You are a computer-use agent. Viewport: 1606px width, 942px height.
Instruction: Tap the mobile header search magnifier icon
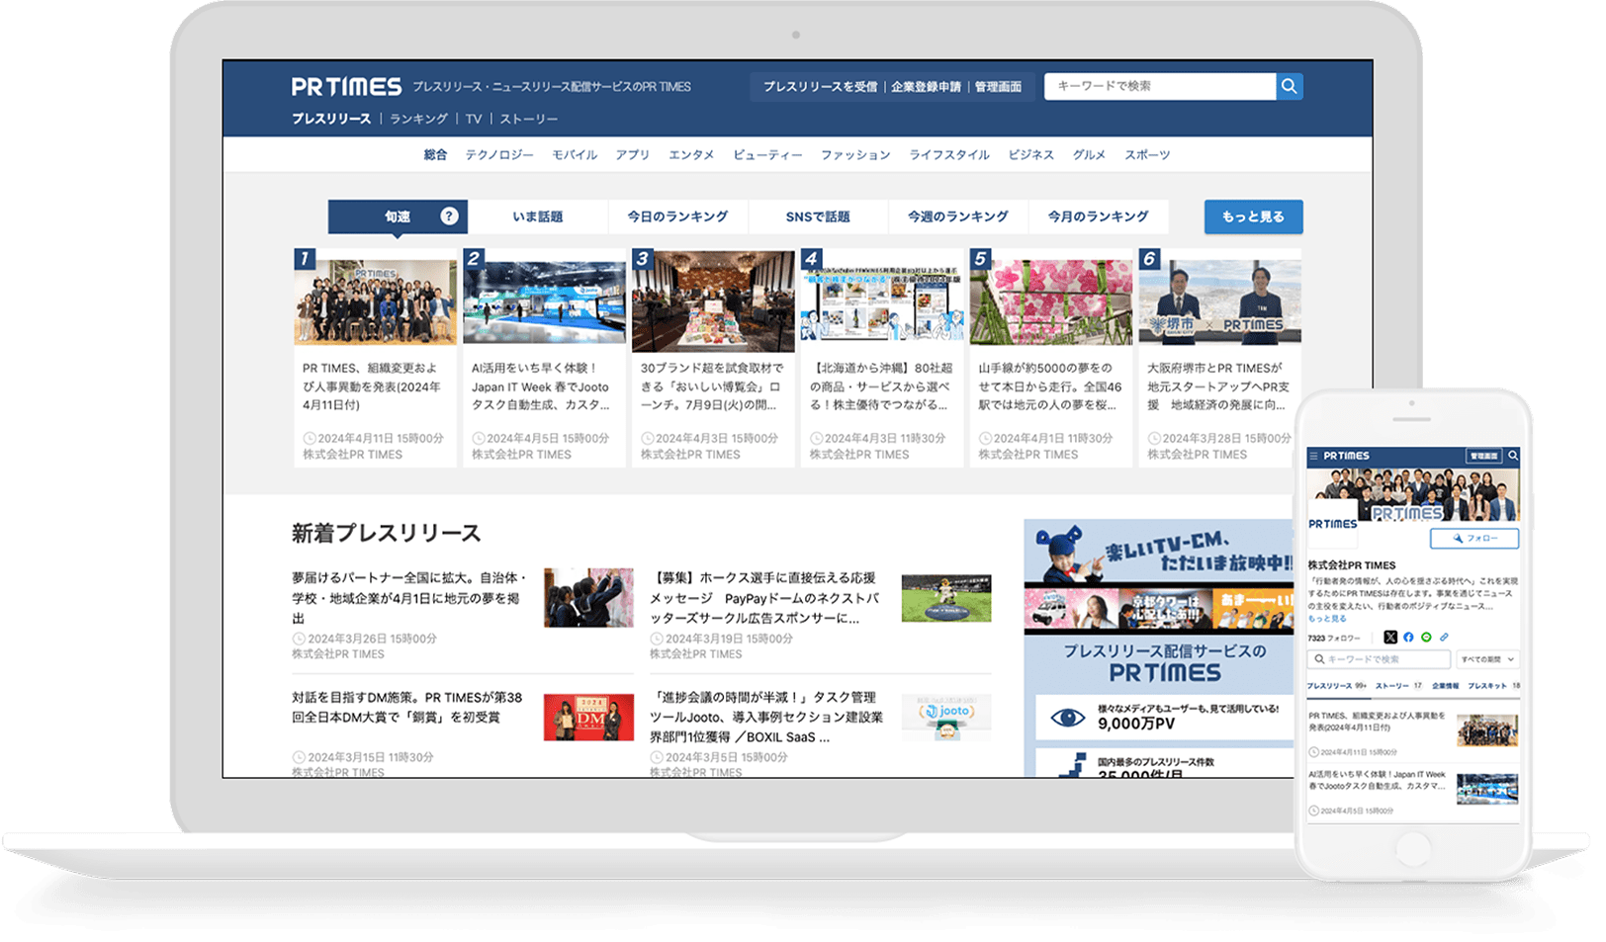pyautogui.click(x=1512, y=456)
